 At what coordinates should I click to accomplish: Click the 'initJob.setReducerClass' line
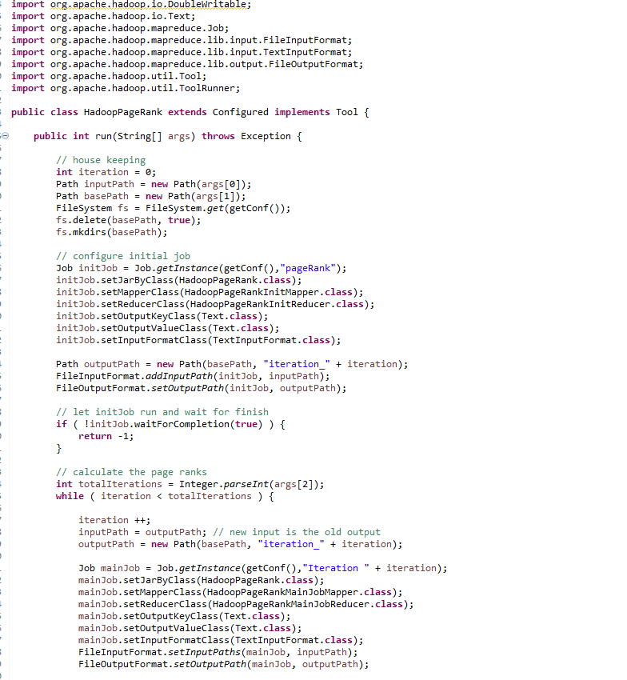click(215, 305)
